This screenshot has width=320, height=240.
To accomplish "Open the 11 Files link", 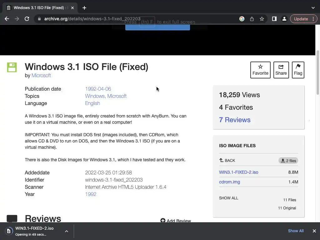I will point(289,200).
